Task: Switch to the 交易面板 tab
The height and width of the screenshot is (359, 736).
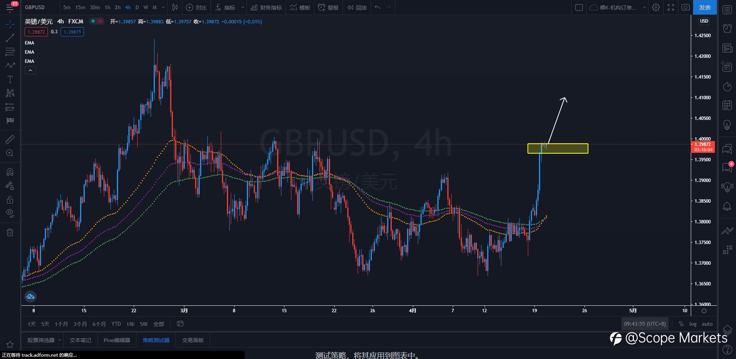Action: pyautogui.click(x=193, y=340)
